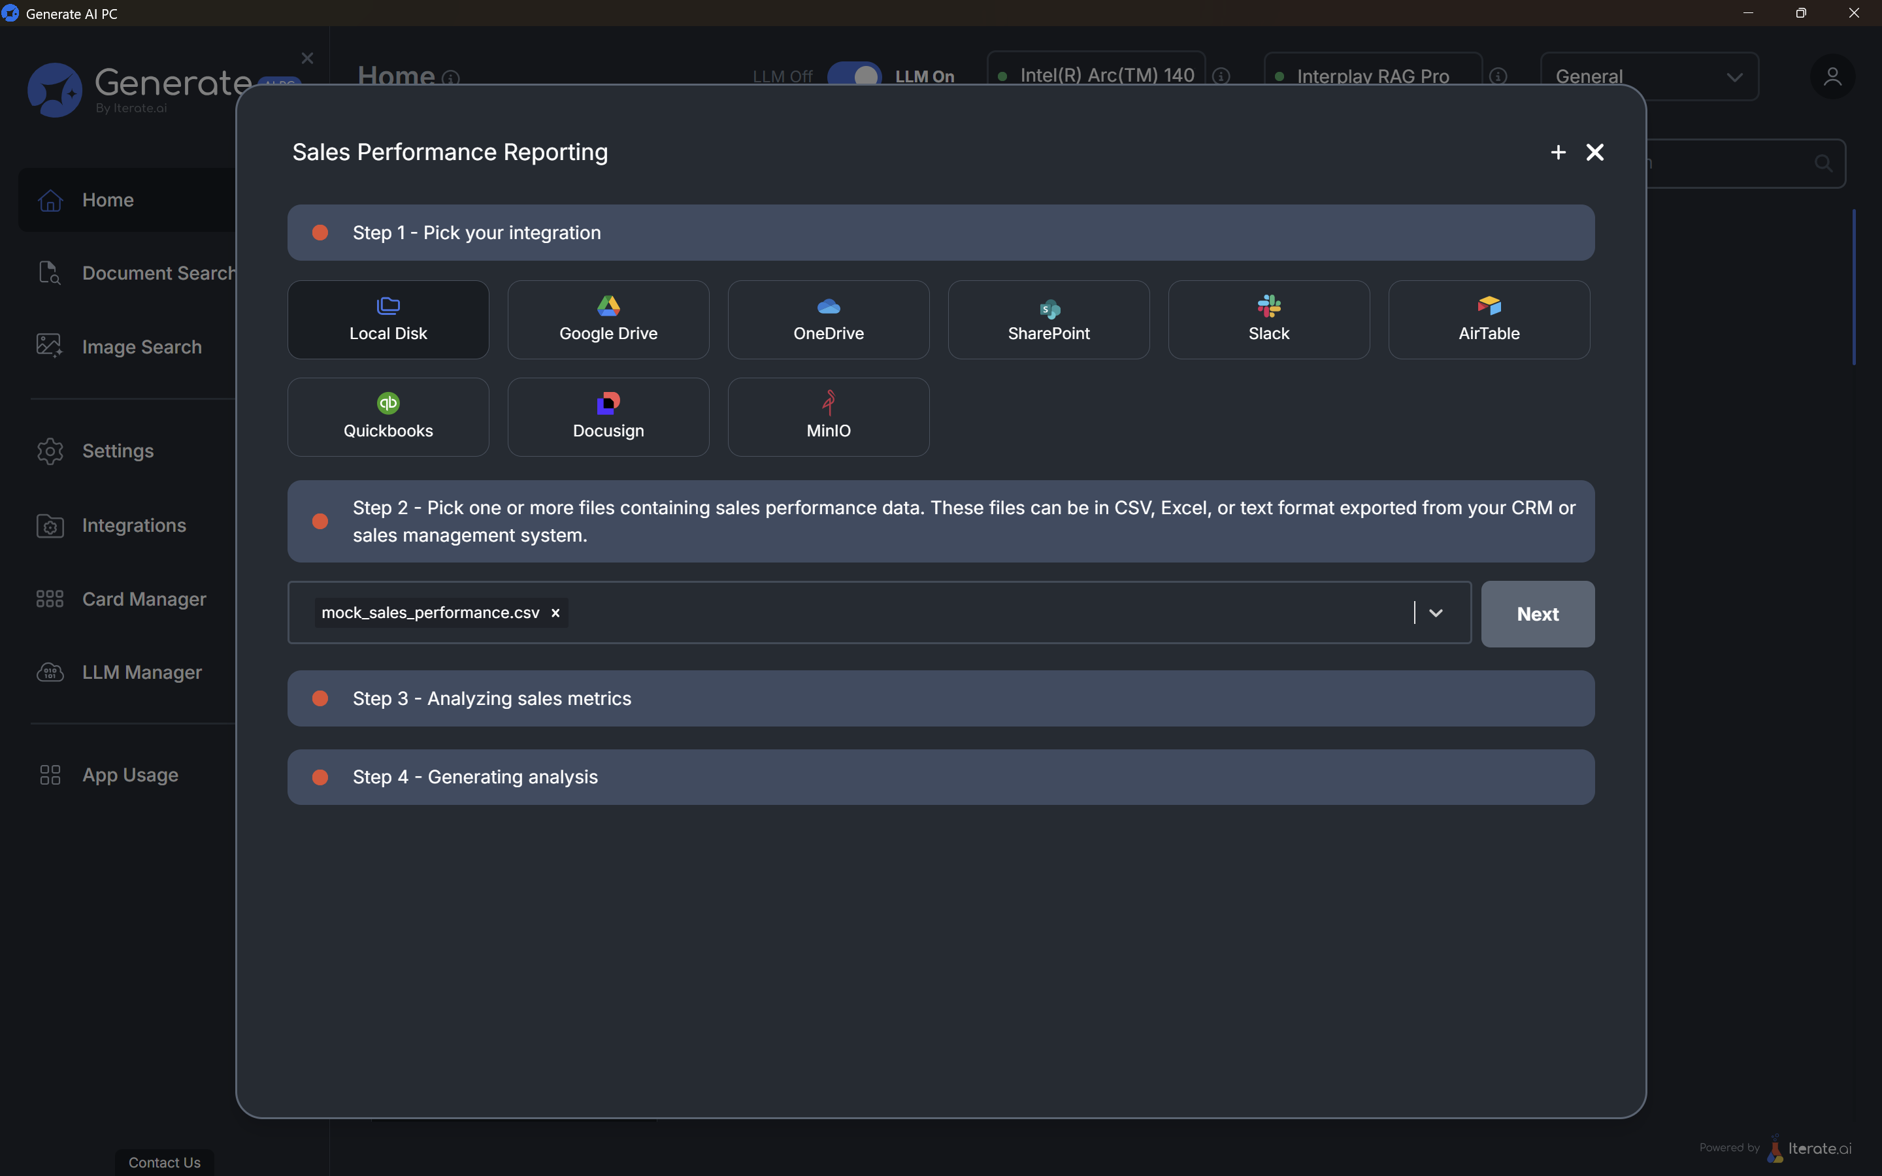Viewport: 1882px width, 1176px height.
Task: Expand Step 2 file selection header
Action: [941, 521]
